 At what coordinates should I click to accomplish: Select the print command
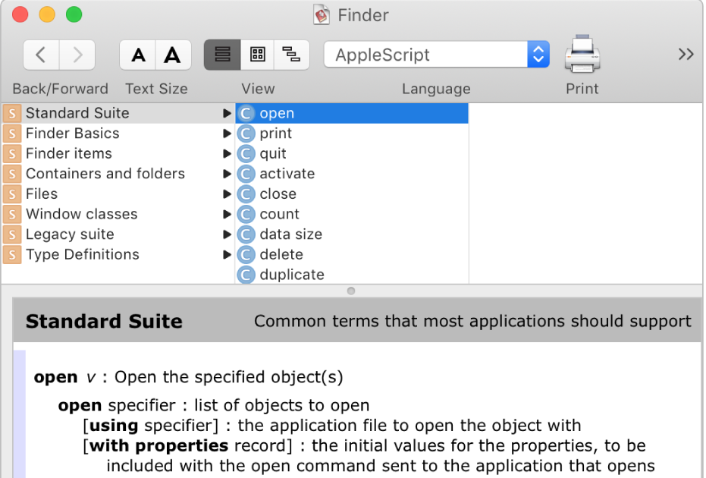click(352, 134)
